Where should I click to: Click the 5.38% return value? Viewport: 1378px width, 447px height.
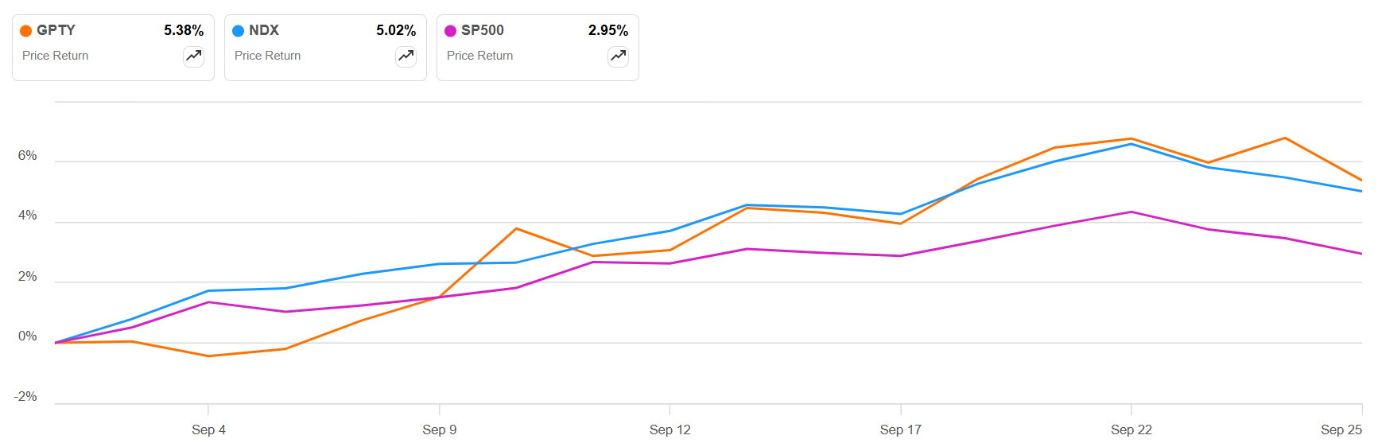click(184, 30)
